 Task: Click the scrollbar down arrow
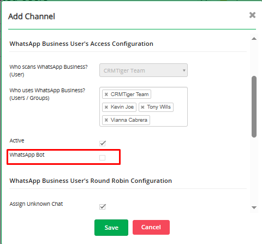coord(254,207)
